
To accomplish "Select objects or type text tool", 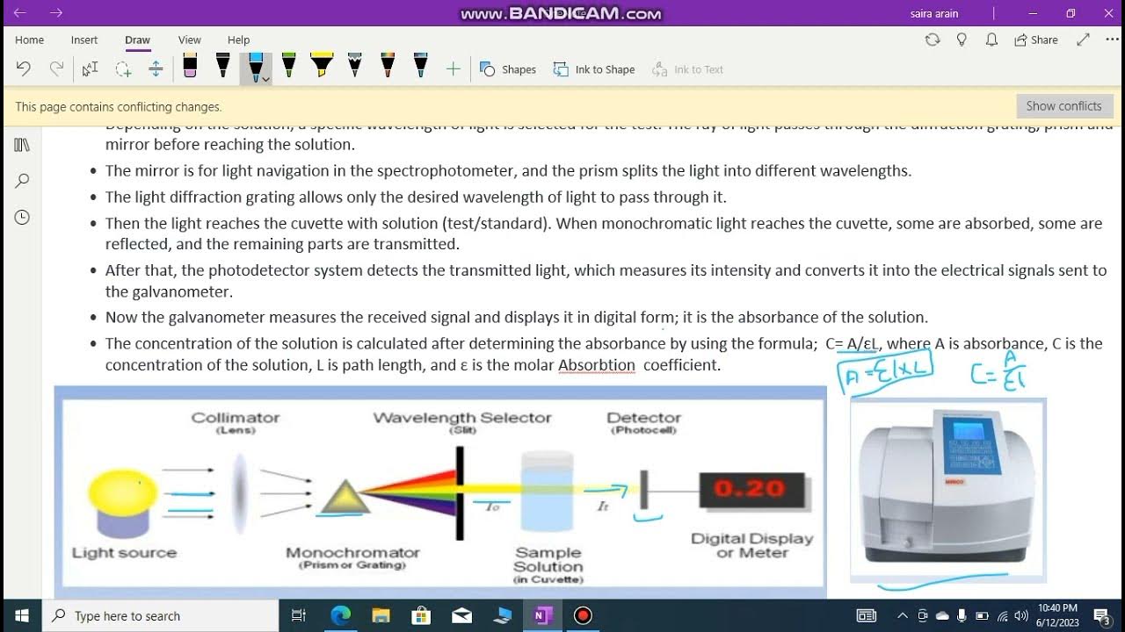I will coord(90,69).
